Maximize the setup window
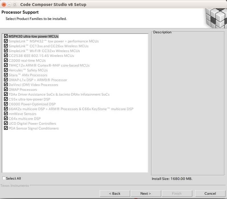The width and height of the screenshot is (227, 199). click(15, 5)
